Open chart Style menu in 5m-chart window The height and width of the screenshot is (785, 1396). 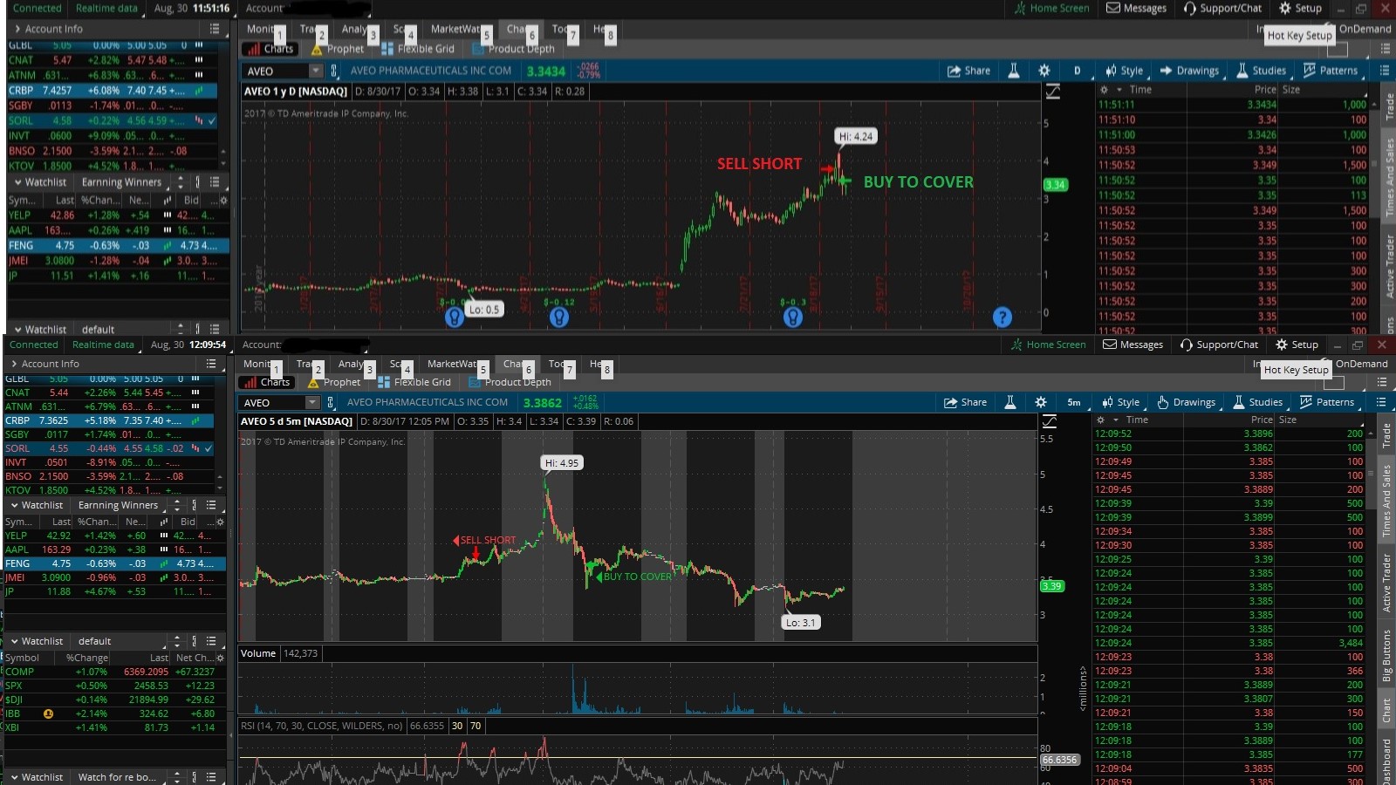pos(1120,402)
